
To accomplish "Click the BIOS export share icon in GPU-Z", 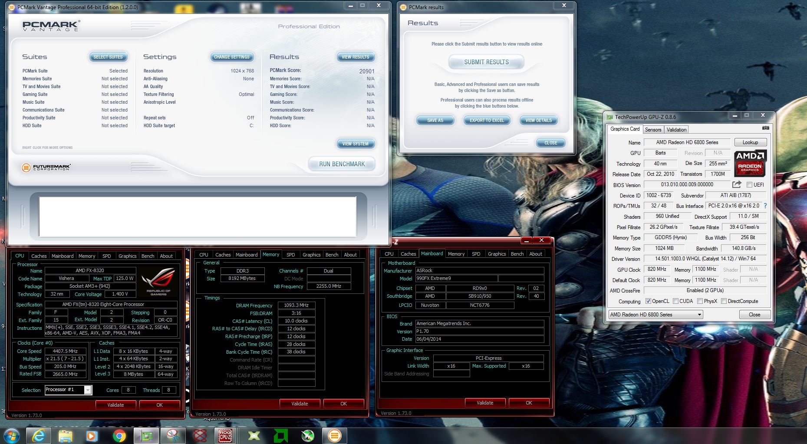I will 737,184.
